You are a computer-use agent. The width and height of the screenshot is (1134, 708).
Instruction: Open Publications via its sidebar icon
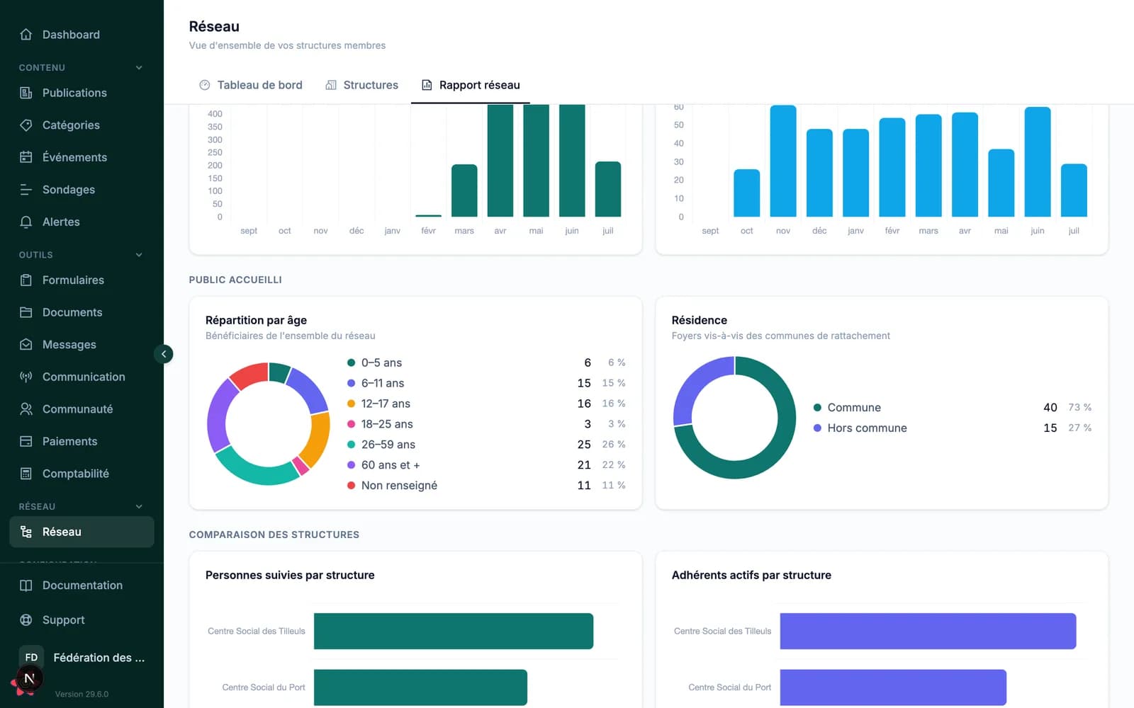[x=26, y=93]
